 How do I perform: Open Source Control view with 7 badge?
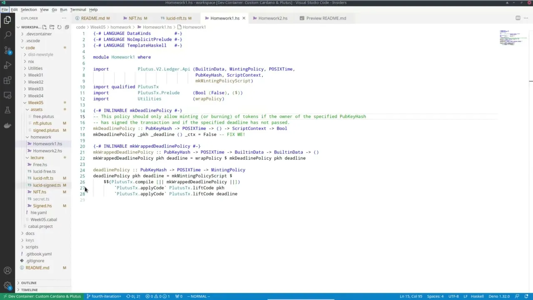pyautogui.click(x=7, y=50)
